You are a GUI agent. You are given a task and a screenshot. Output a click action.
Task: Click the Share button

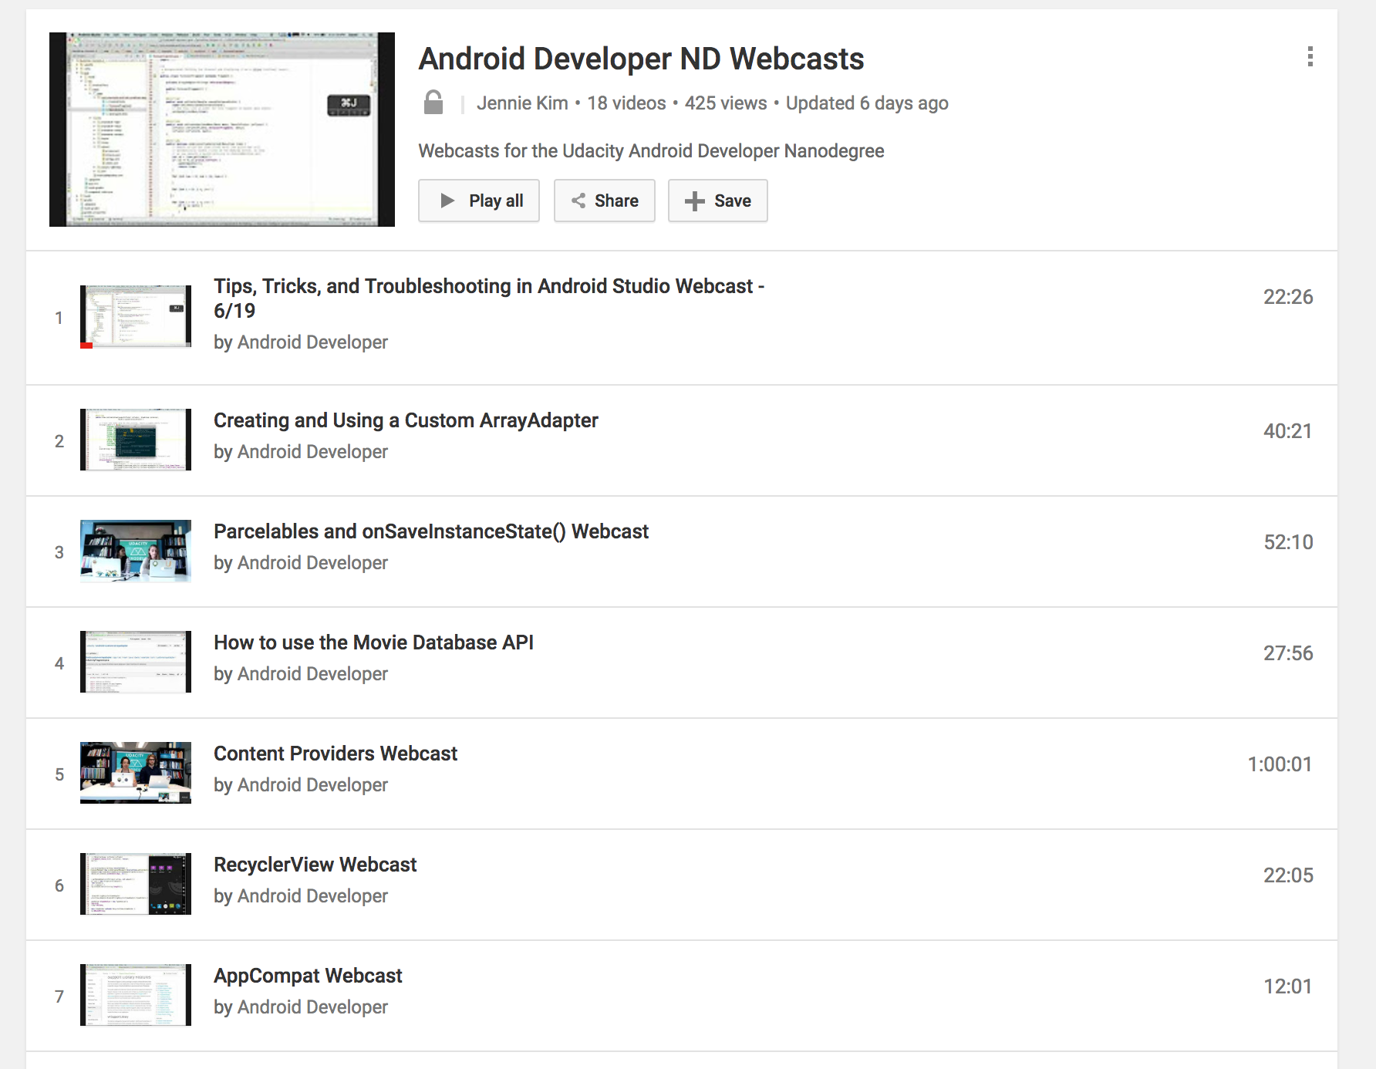pyautogui.click(x=604, y=201)
